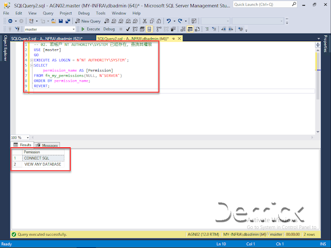
Task: Open the active documents list dropdown arrow
Action: (x=319, y=39)
